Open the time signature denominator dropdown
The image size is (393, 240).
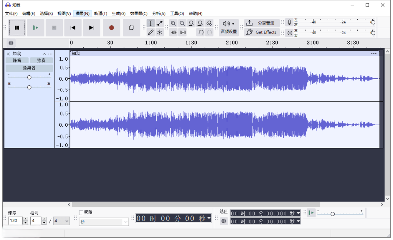(x=62, y=221)
